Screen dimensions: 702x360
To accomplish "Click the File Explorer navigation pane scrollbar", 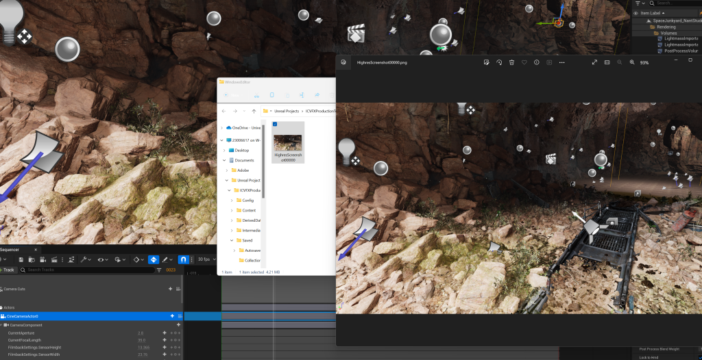I will 263,161.
